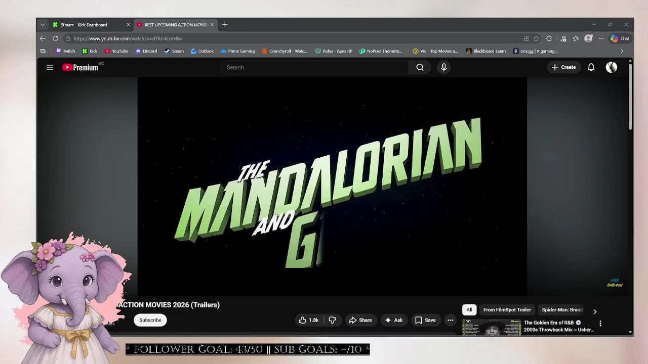Viewport: 648px width, 364px height.
Task: Open Golden Era of R&B video title
Action: tap(559, 326)
